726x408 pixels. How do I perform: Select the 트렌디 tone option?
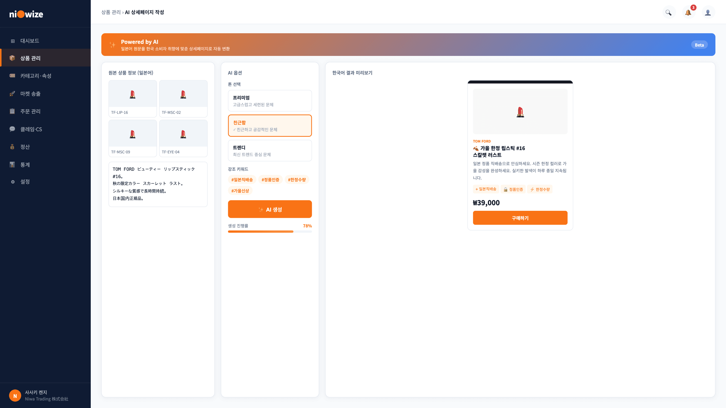[x=270, y=151]
